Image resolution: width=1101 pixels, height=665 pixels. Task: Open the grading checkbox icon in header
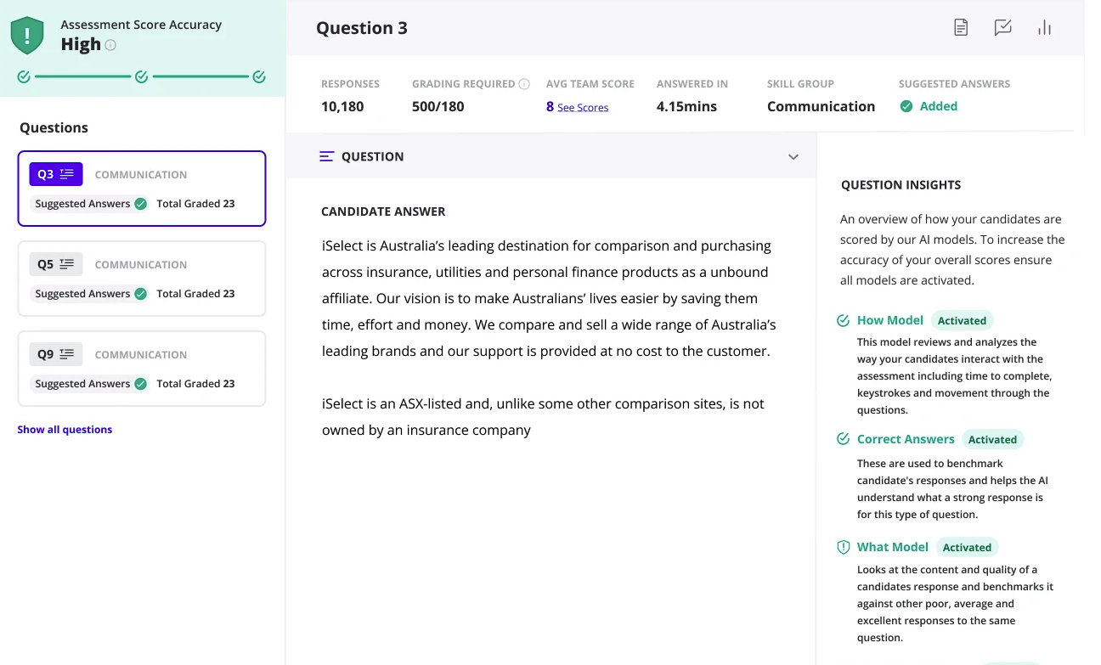[x=1002, y=28]
